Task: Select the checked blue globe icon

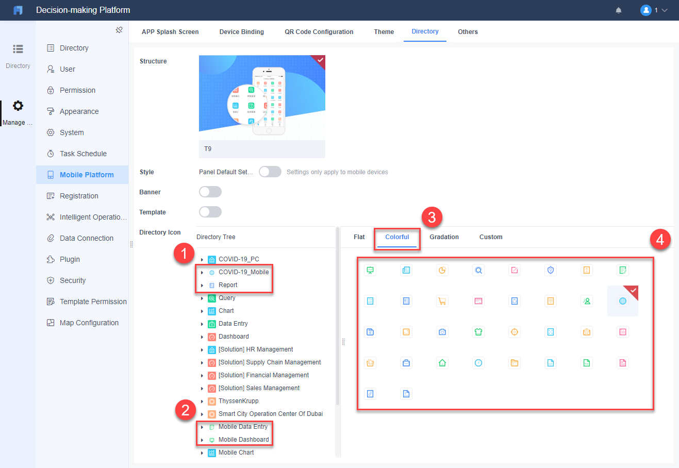Action: point(623,301)
